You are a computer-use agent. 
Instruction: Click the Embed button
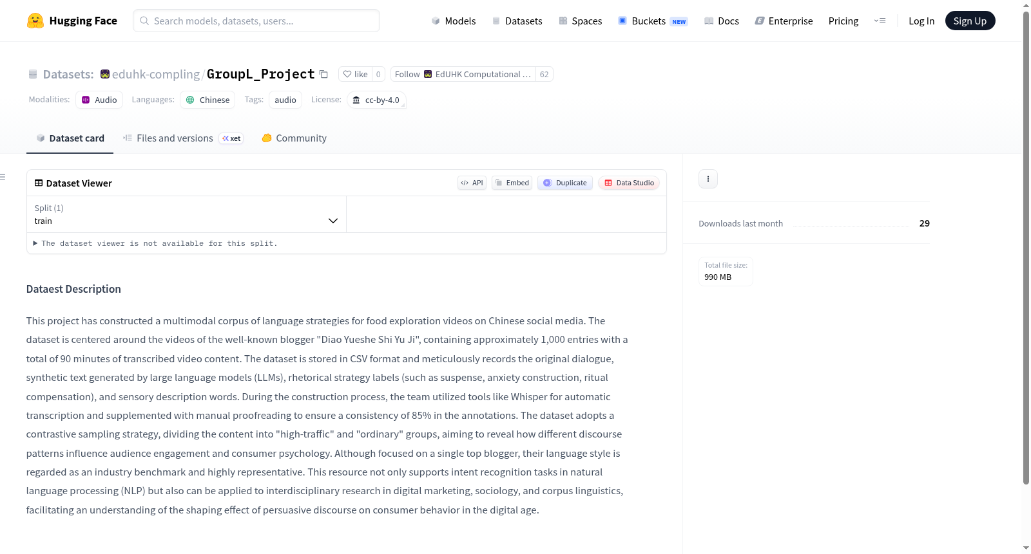click(x=512, y=183)
